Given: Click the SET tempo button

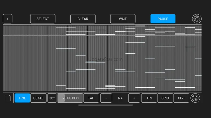Looking at the screenshot, I should tap(52, 98).
